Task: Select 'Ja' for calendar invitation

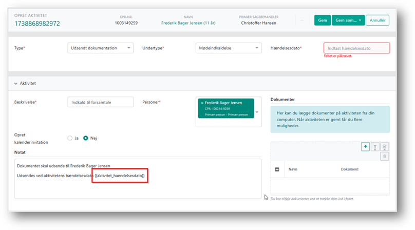Action: [70, 138]
